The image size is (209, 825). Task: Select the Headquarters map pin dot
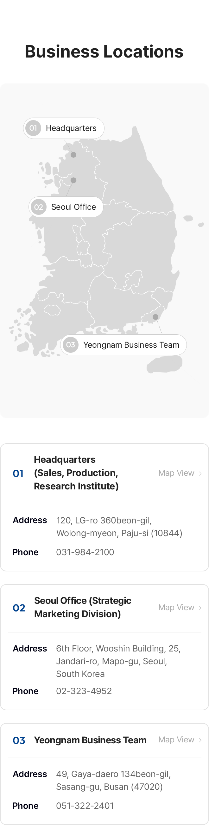tap(73, 155)
